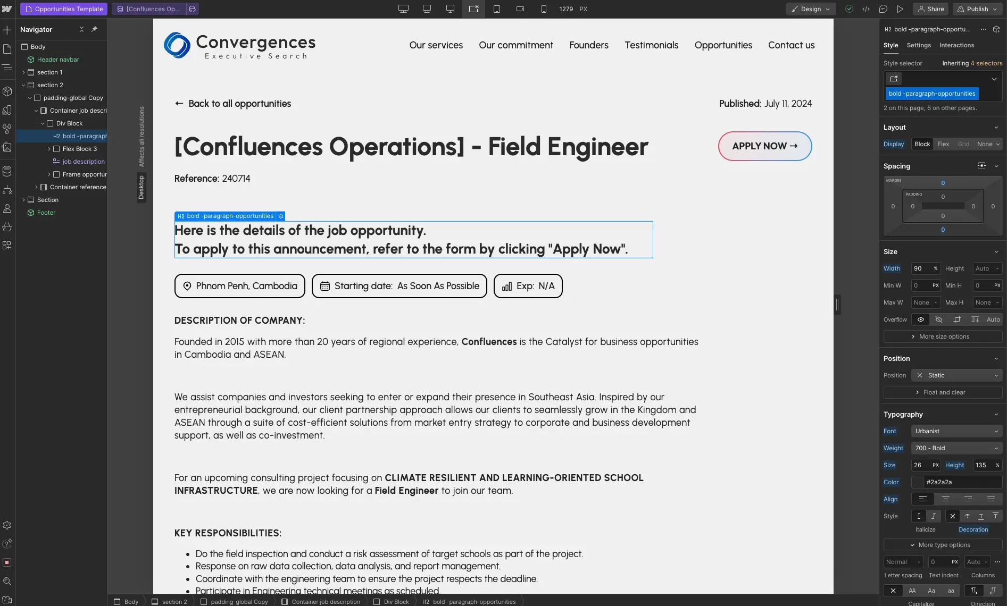Open the Font dropdown showing Urbanist

tap(956, 431)
